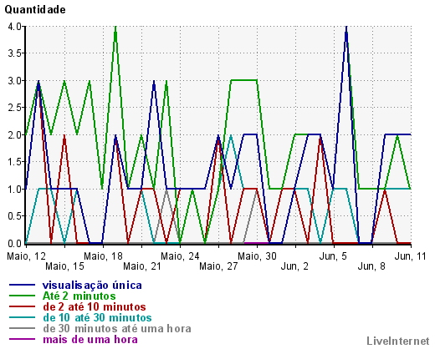The image size is (435, 349).
Task: Click the teal legend line swatch
Action: tap(23, 317)
